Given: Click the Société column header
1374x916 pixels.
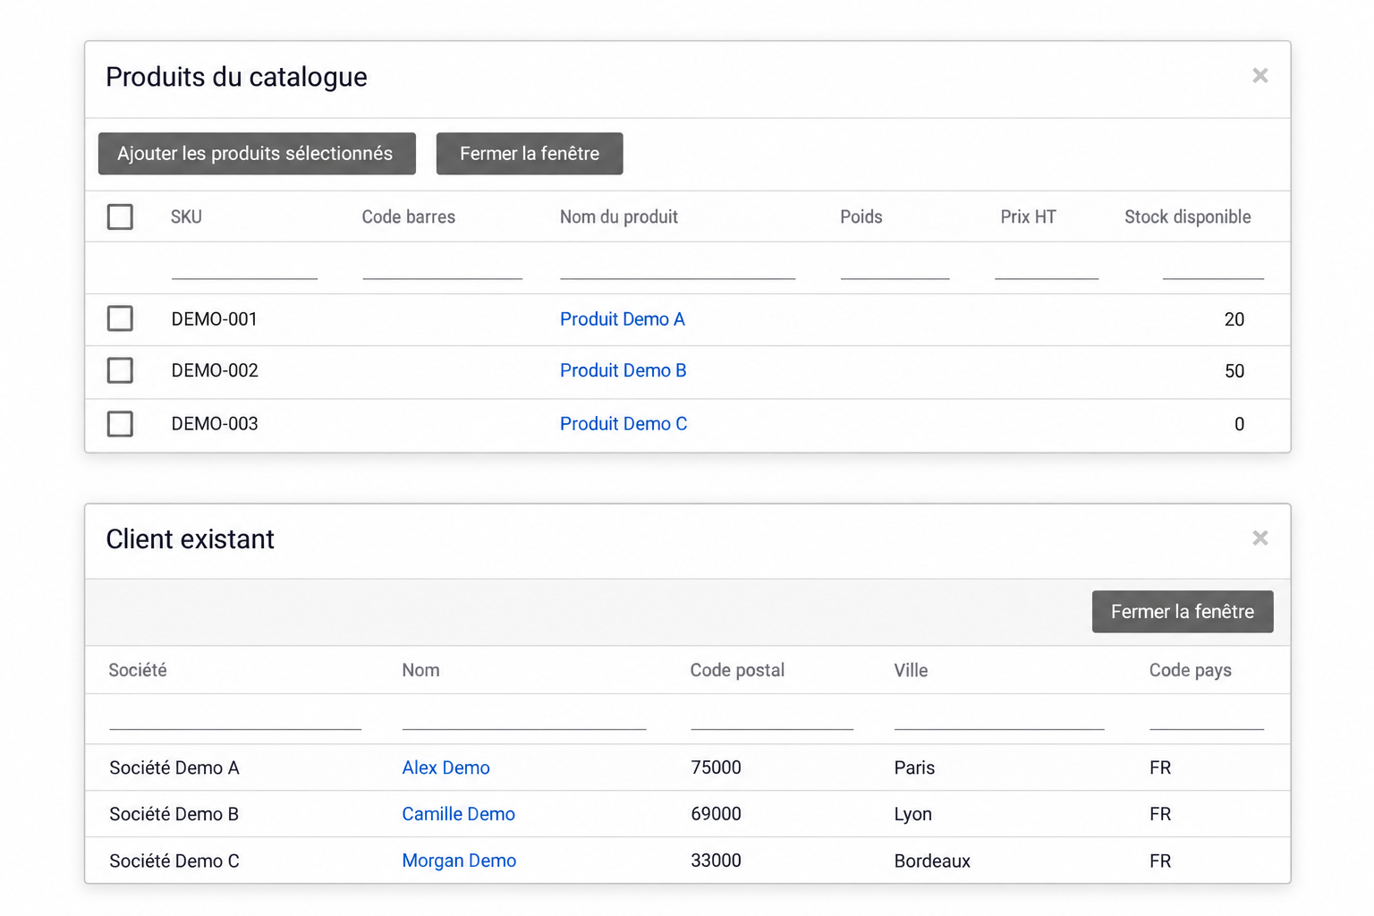Looking at the screenshot, I should tap(138, 671).
